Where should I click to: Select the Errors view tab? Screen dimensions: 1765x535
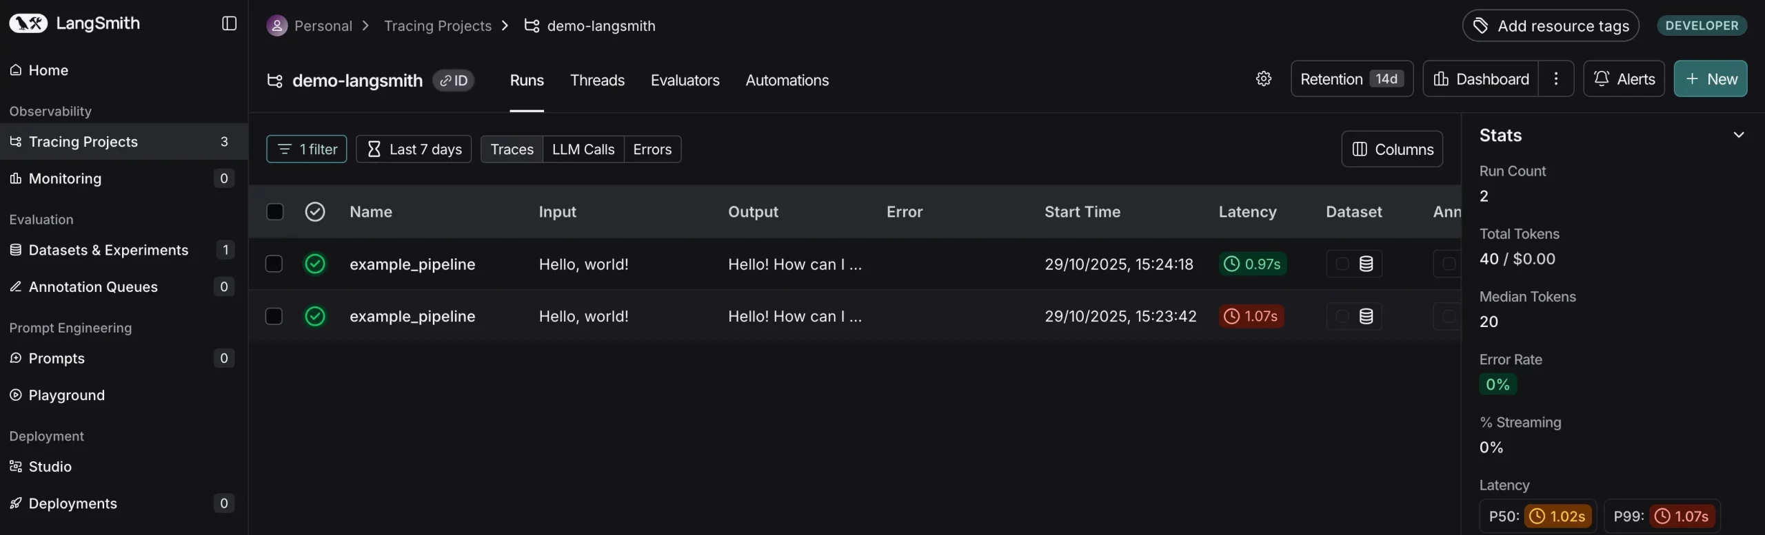pos(652,149)
